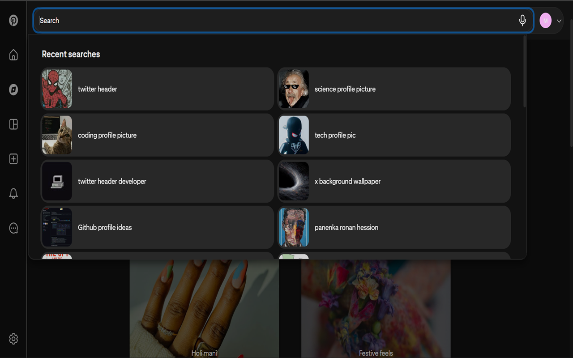This screenshot has width=573, height=358.
Task: Click the cat thumbnail for coding profile
Action: 57,135
